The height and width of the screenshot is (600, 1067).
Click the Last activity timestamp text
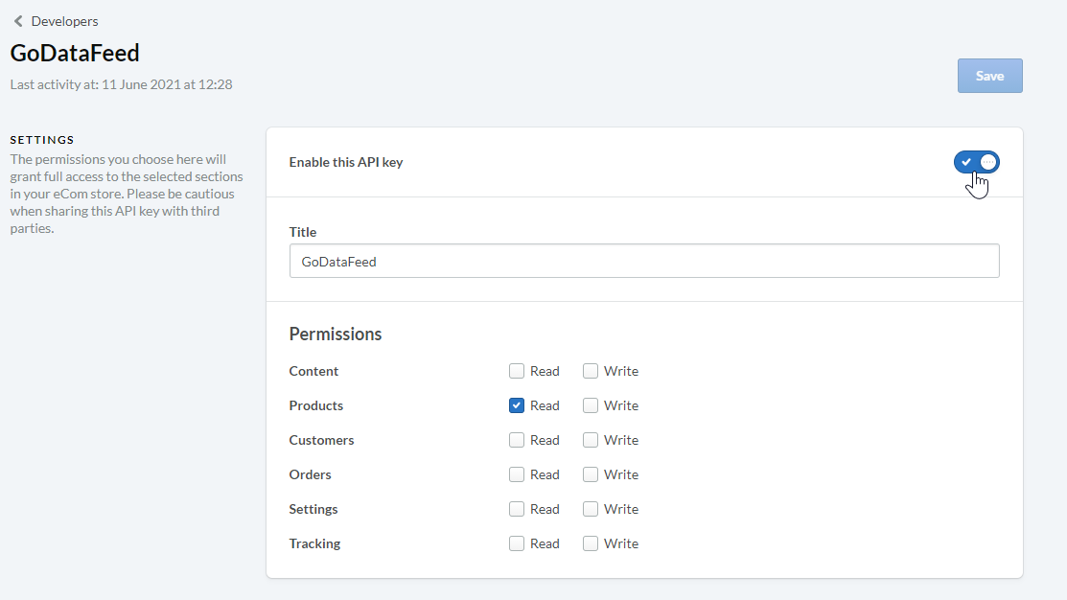(x=121, y=84)
